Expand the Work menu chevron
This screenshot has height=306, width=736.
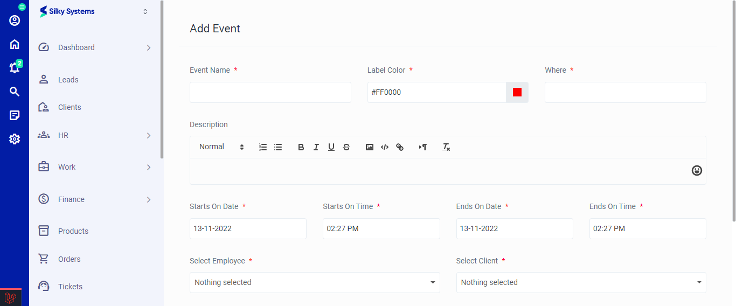point(149,168)
